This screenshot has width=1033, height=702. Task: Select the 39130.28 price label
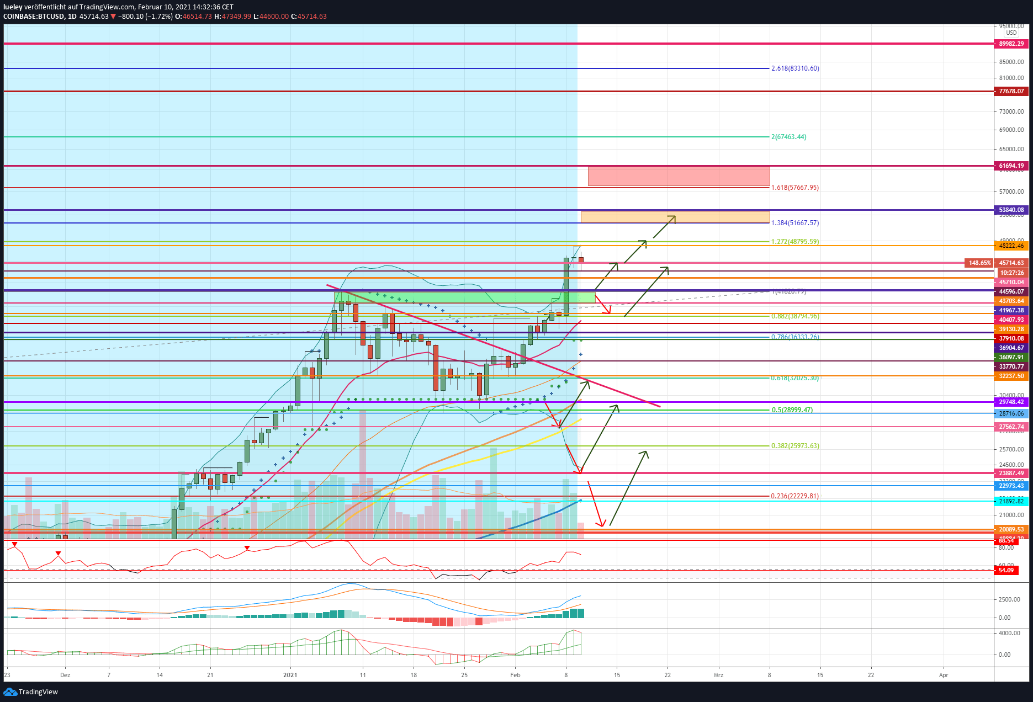click(1011, 329)
